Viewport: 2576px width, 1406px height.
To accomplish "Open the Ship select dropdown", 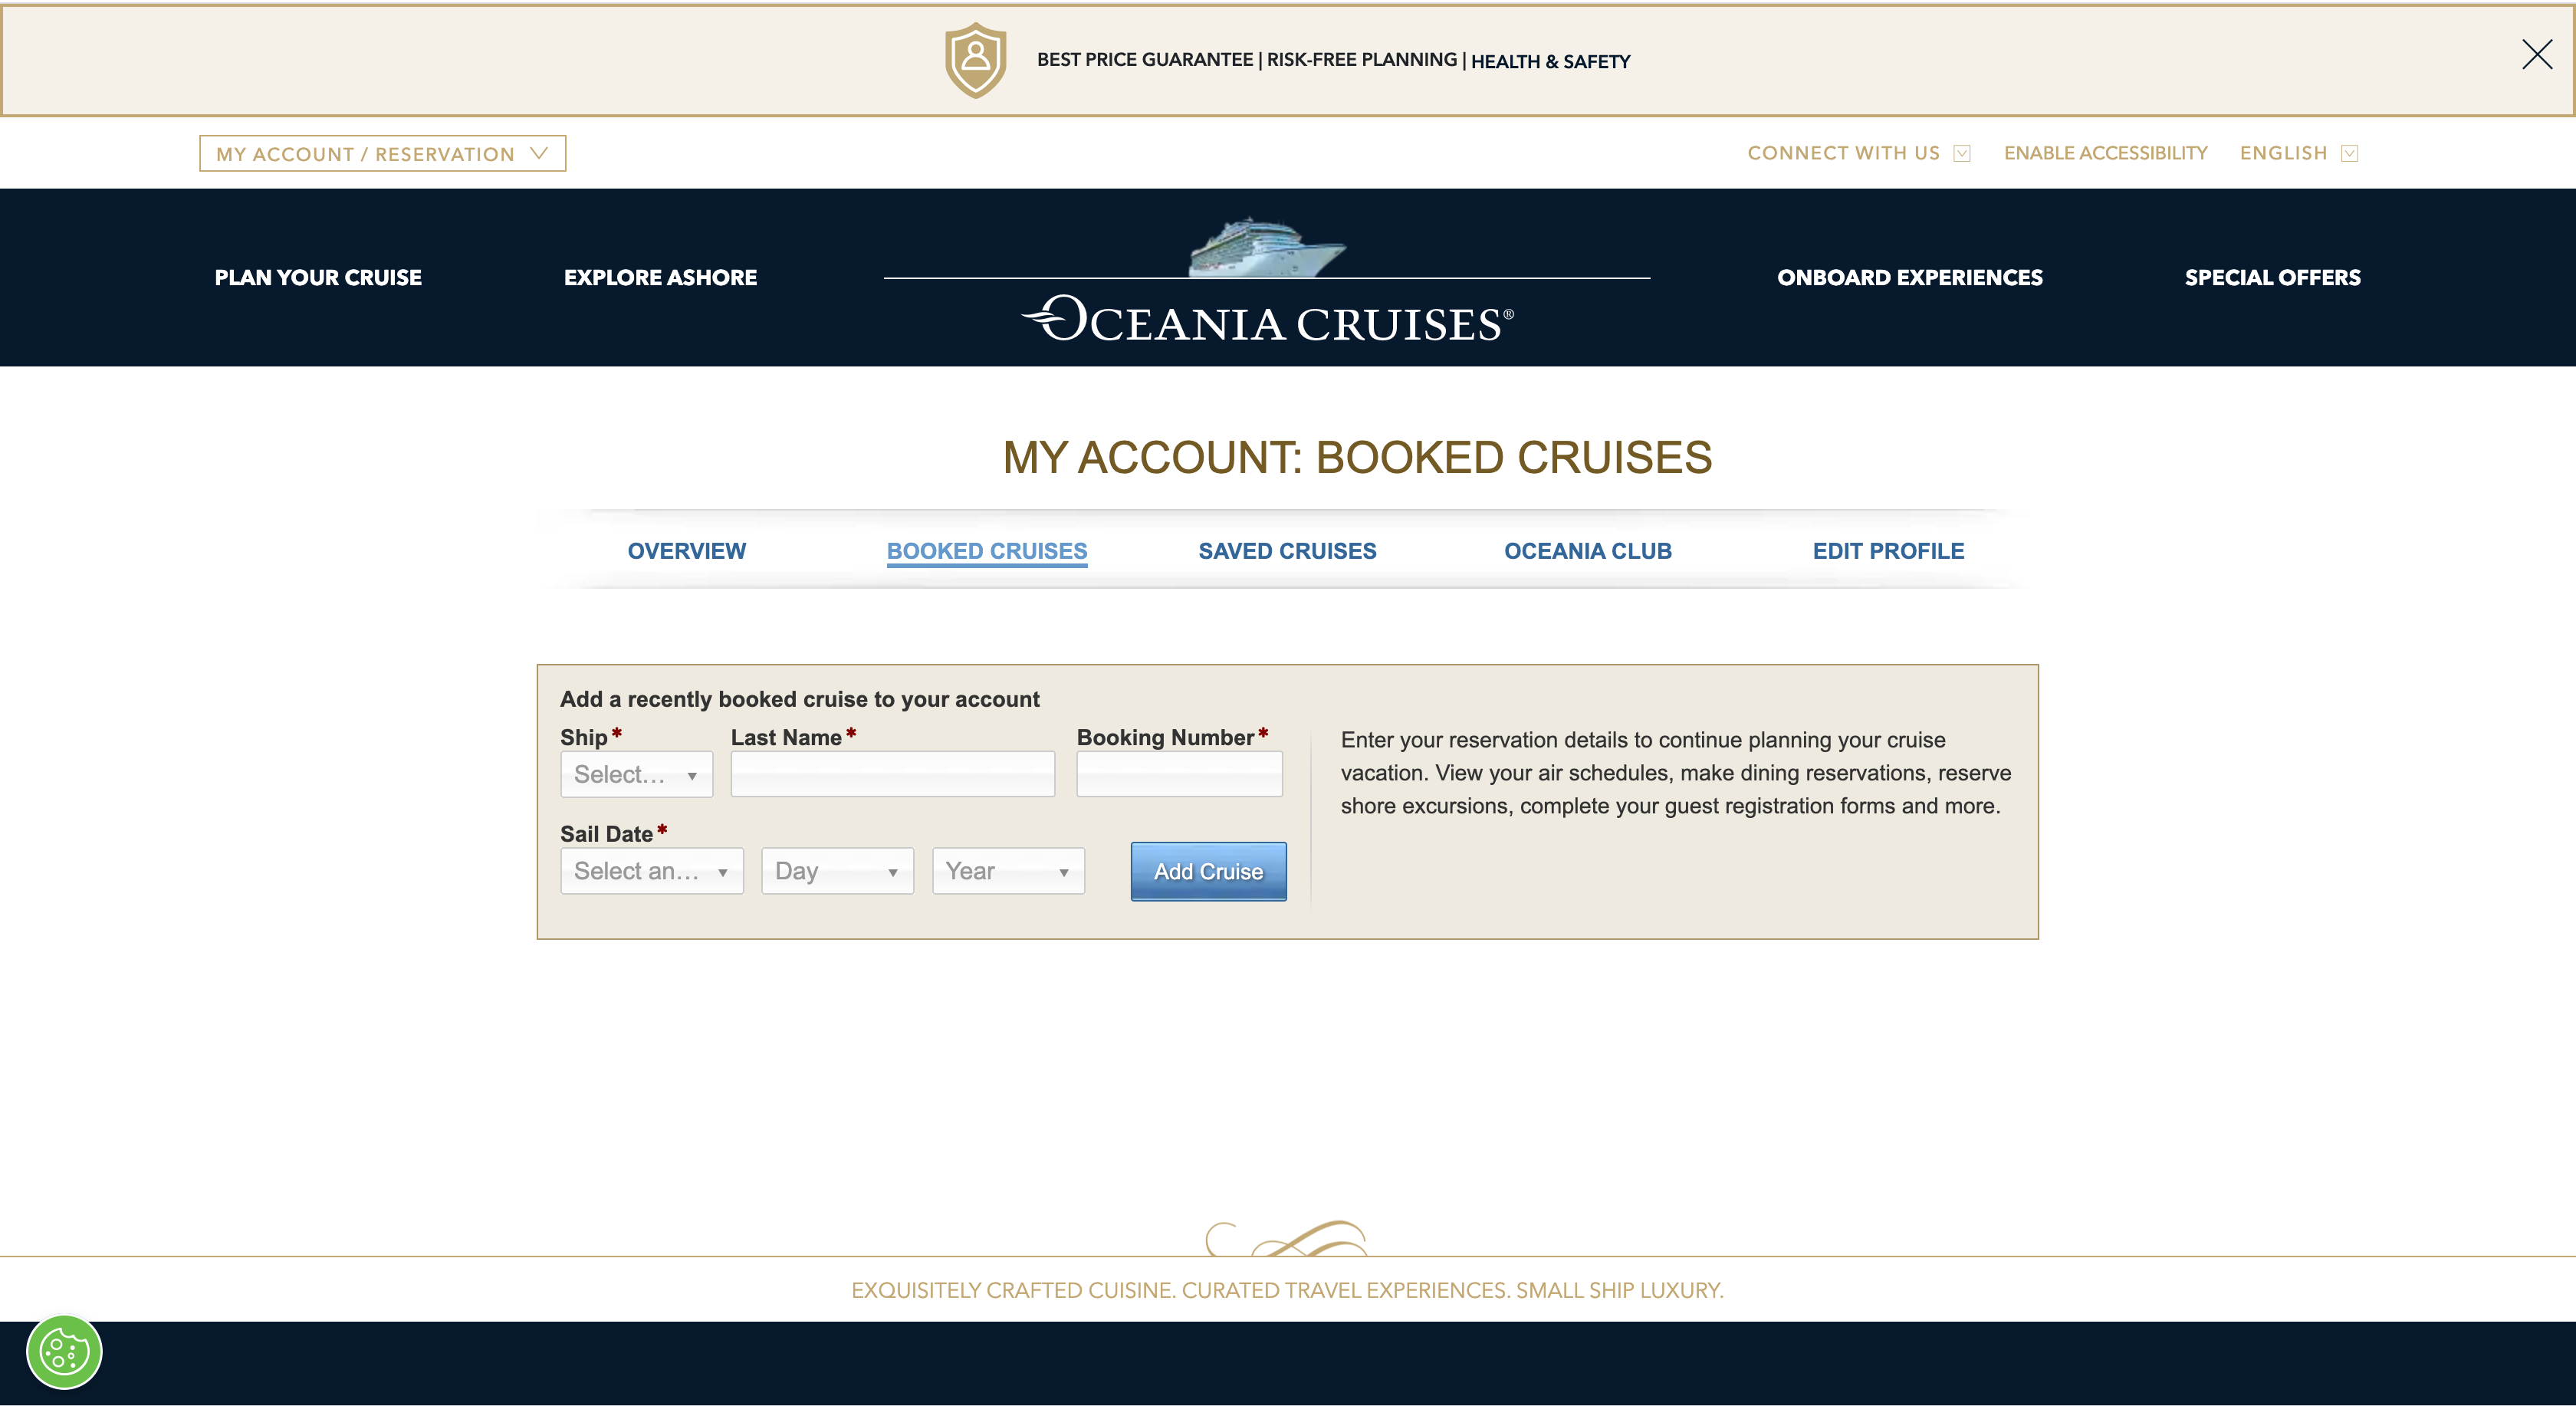I will point(636,774).
